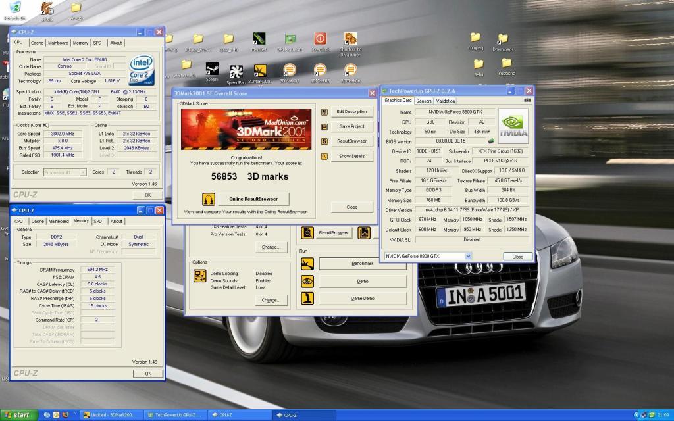674x421 pixels.
Task: Click the processor name Intel Core 2 Duo E6400
Action: tap(85, 60)
